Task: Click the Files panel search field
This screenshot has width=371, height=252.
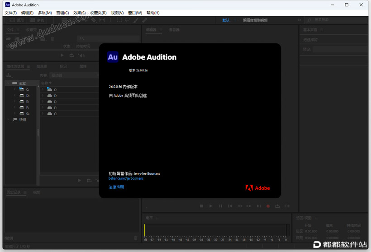Action: (x=109, y=38)
